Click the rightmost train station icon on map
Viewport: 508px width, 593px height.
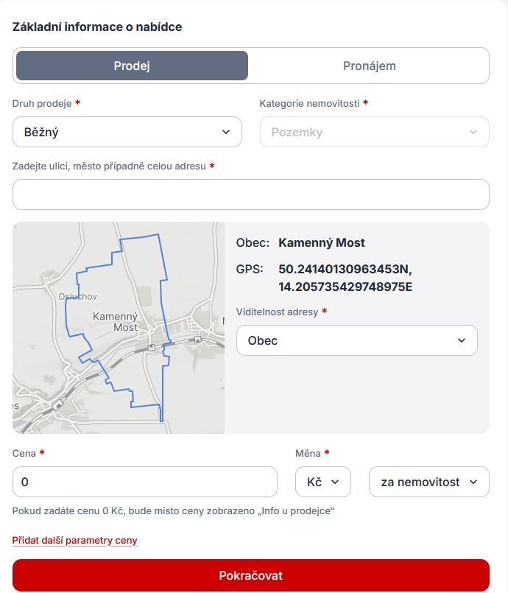(198, 340)
